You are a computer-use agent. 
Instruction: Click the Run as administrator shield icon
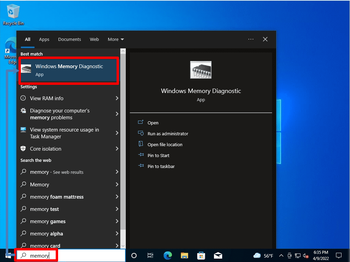(x=140, y=133)
